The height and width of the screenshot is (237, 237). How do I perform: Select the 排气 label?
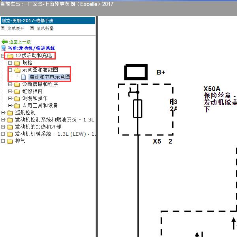[x=20, y=141]
